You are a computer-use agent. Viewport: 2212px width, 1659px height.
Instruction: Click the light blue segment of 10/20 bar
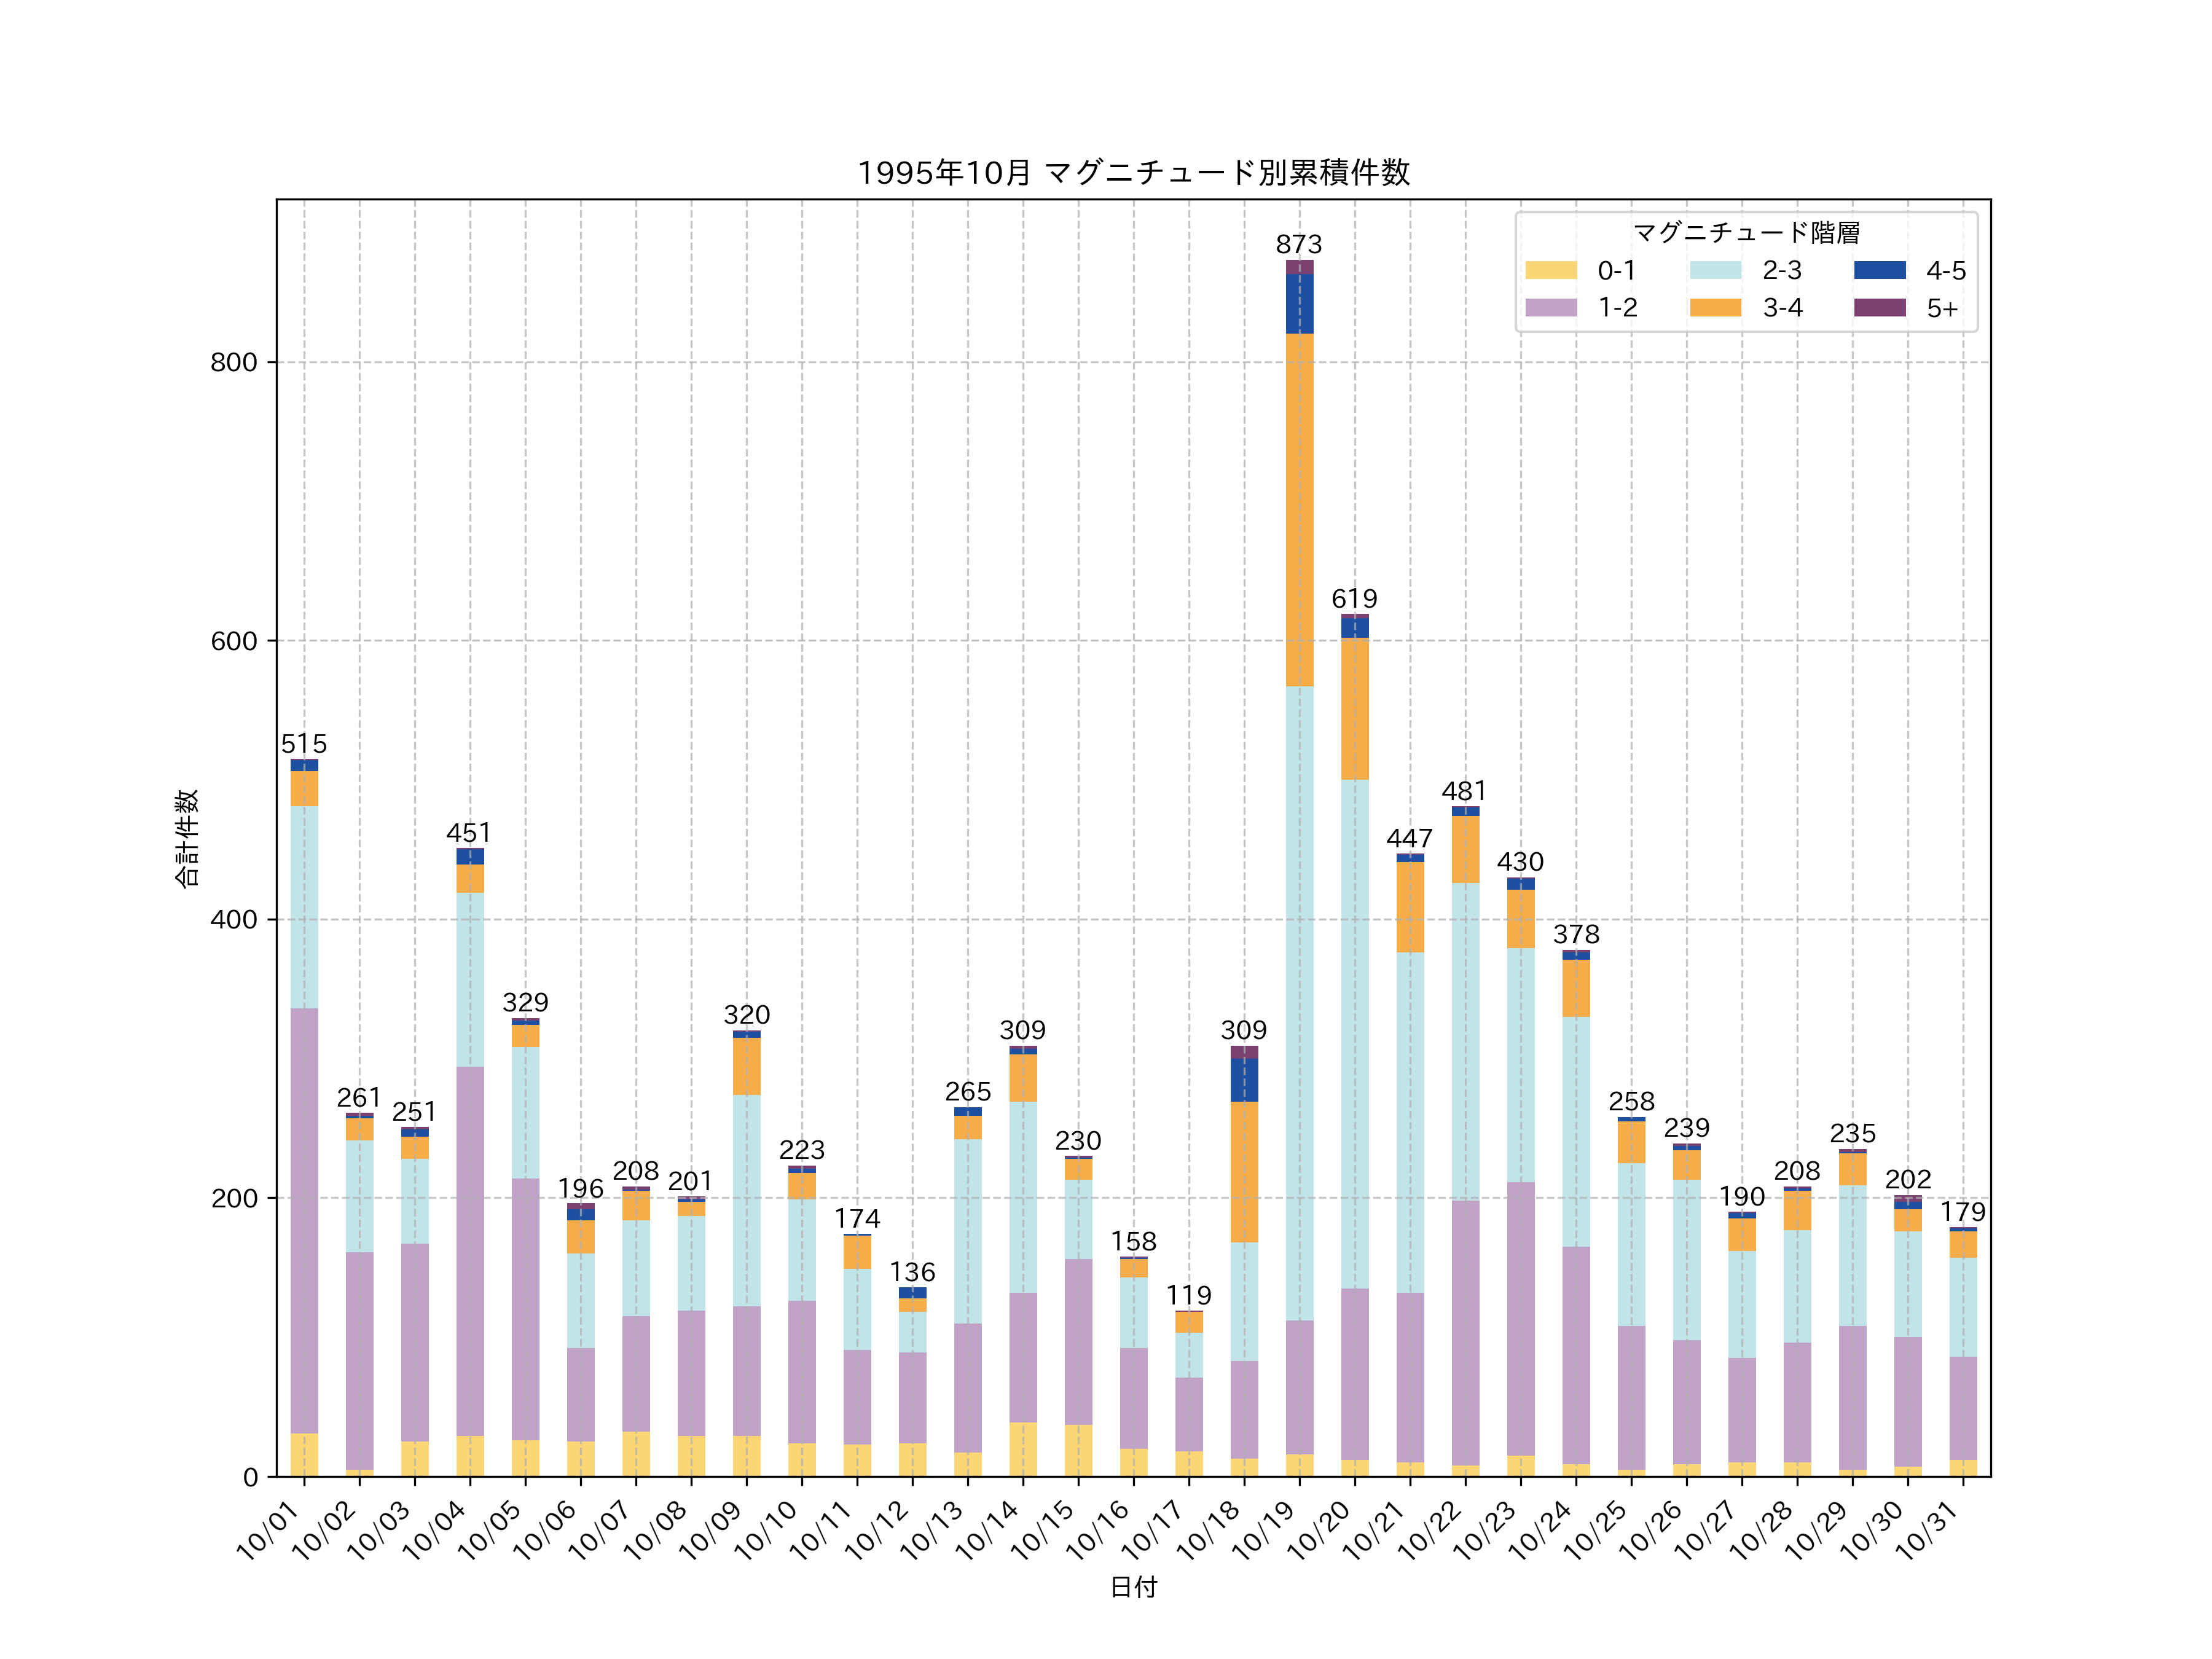tap(1354, 1033)
